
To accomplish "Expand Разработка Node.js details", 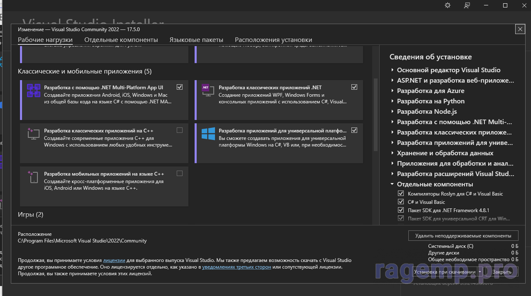I will click(x=392, y=112).
